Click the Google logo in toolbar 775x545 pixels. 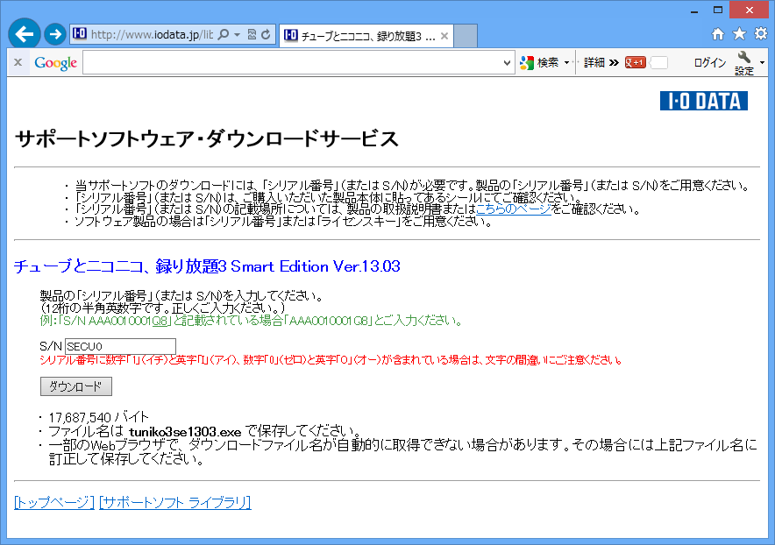click(55, 63)
